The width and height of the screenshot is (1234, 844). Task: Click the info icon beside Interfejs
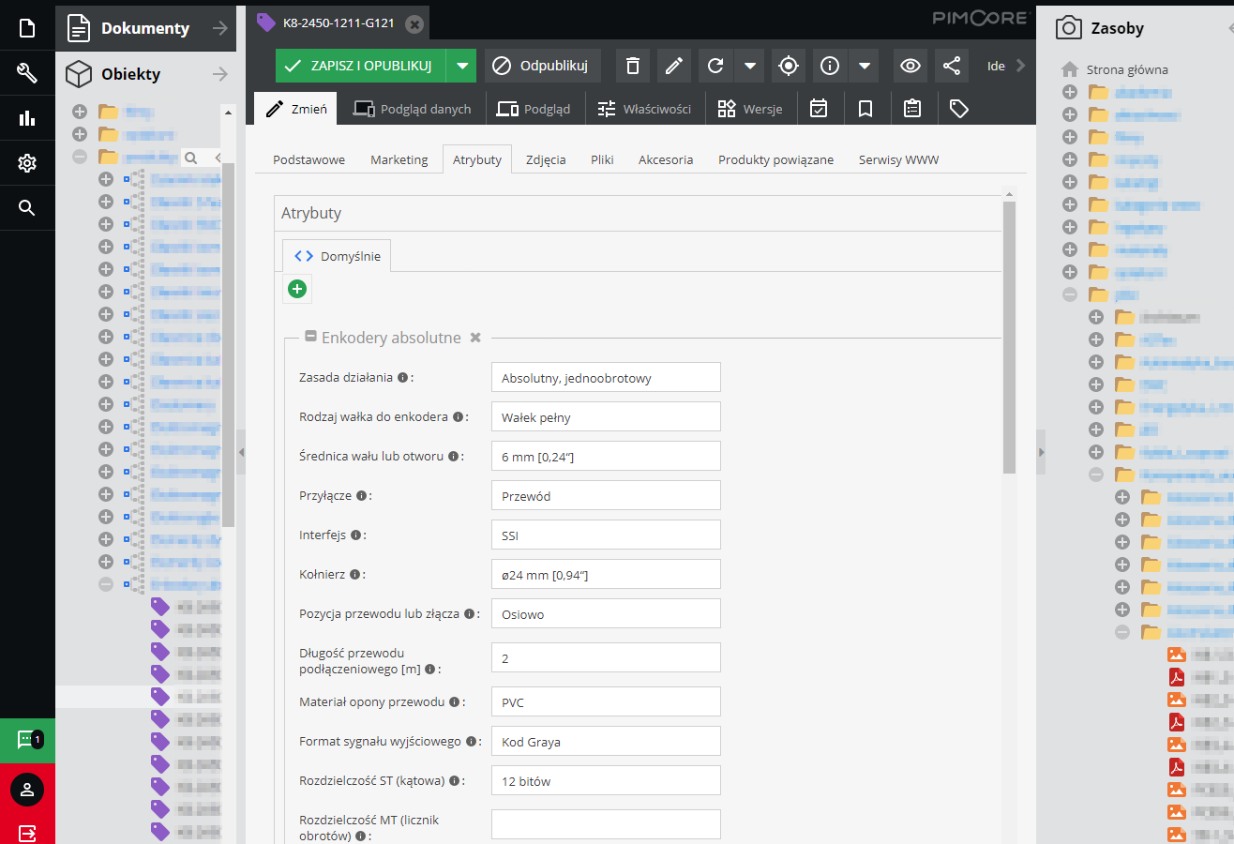click(355, 535)
